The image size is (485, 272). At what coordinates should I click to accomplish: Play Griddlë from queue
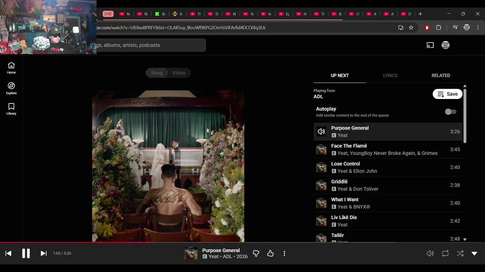coord(388,185)
